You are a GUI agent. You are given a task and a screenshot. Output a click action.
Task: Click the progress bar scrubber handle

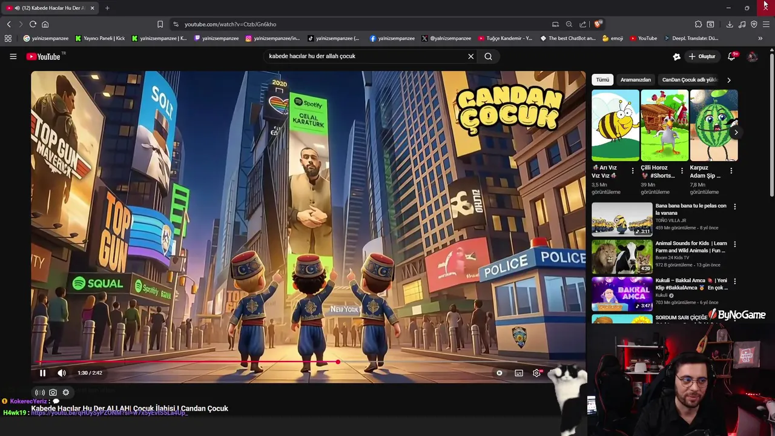point(338,362)
